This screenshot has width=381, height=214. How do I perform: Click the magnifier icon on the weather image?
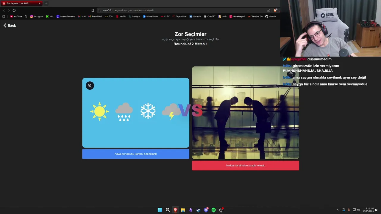click(90, 86)
